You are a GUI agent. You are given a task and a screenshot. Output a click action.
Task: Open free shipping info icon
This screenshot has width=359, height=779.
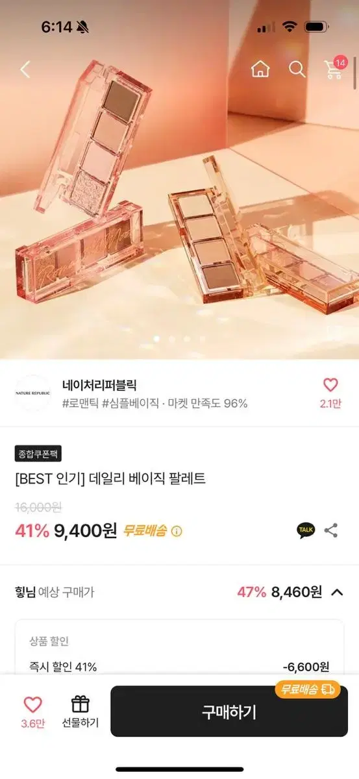pos(177,531)
